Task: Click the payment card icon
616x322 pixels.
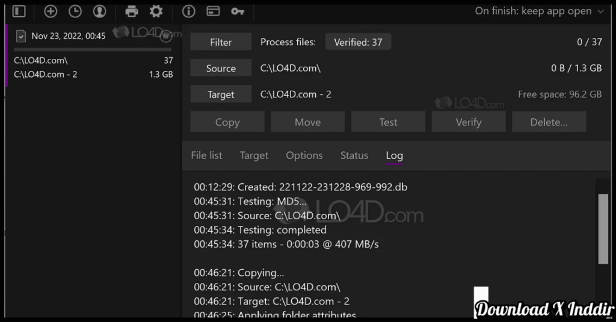Action: [213, 11]
